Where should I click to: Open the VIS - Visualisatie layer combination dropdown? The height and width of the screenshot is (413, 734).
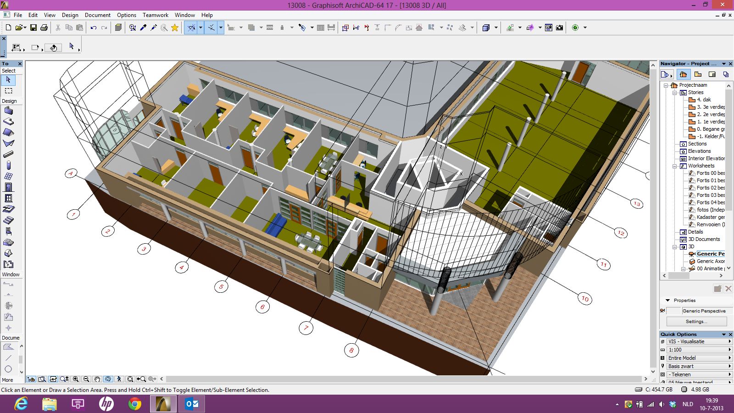pyautogui.click(x=699, y=341)
